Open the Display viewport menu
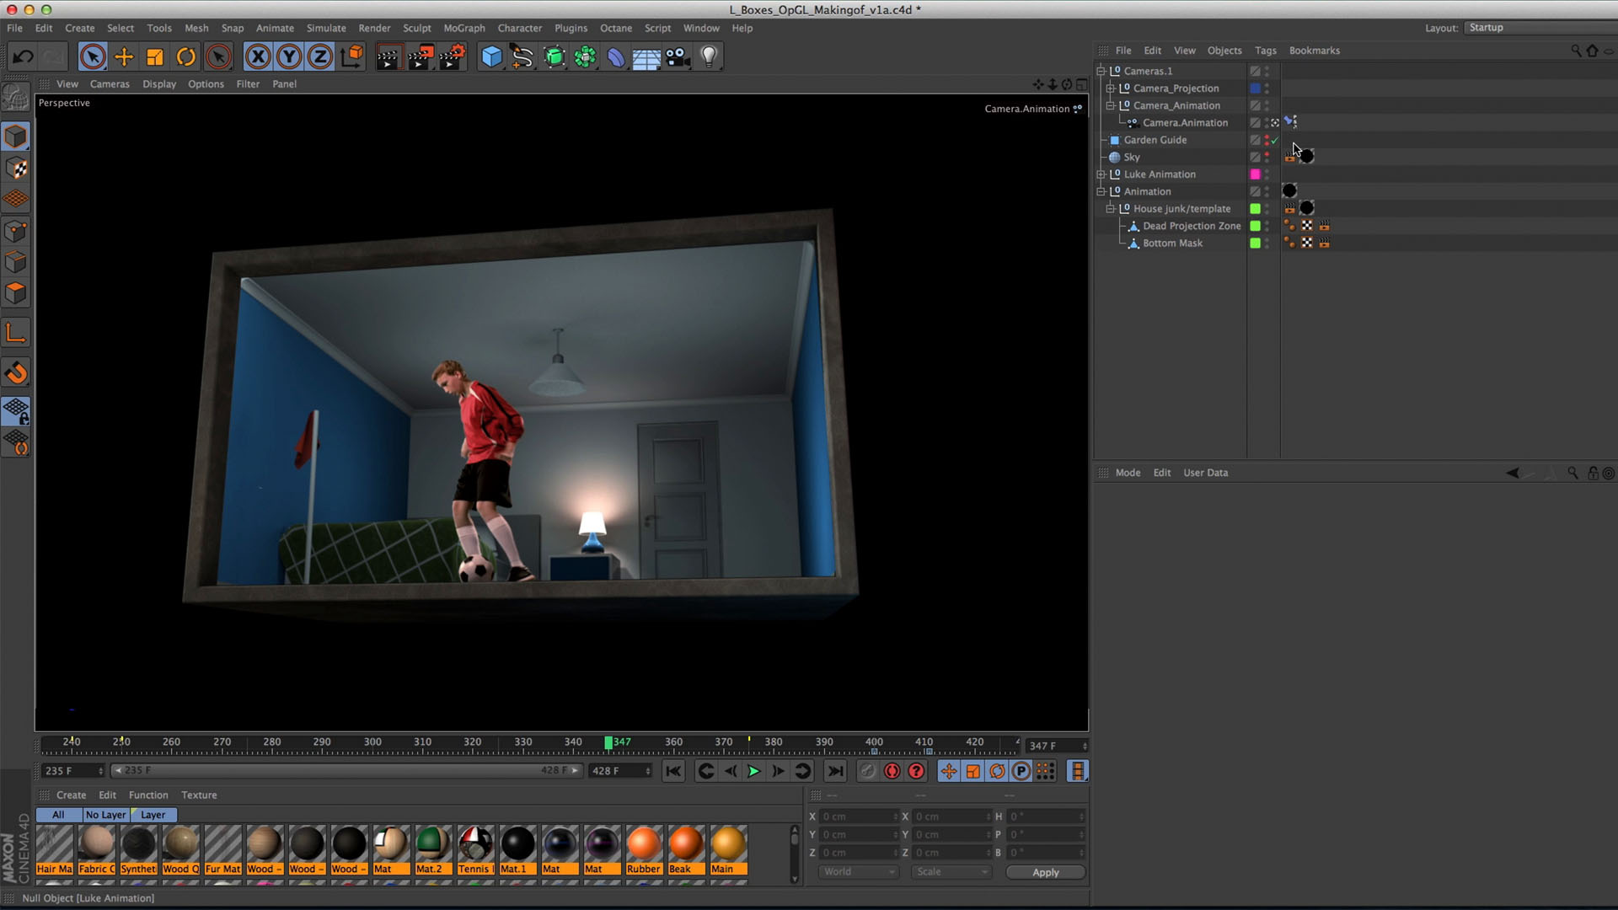1618x910 pixels. (159, 84)
